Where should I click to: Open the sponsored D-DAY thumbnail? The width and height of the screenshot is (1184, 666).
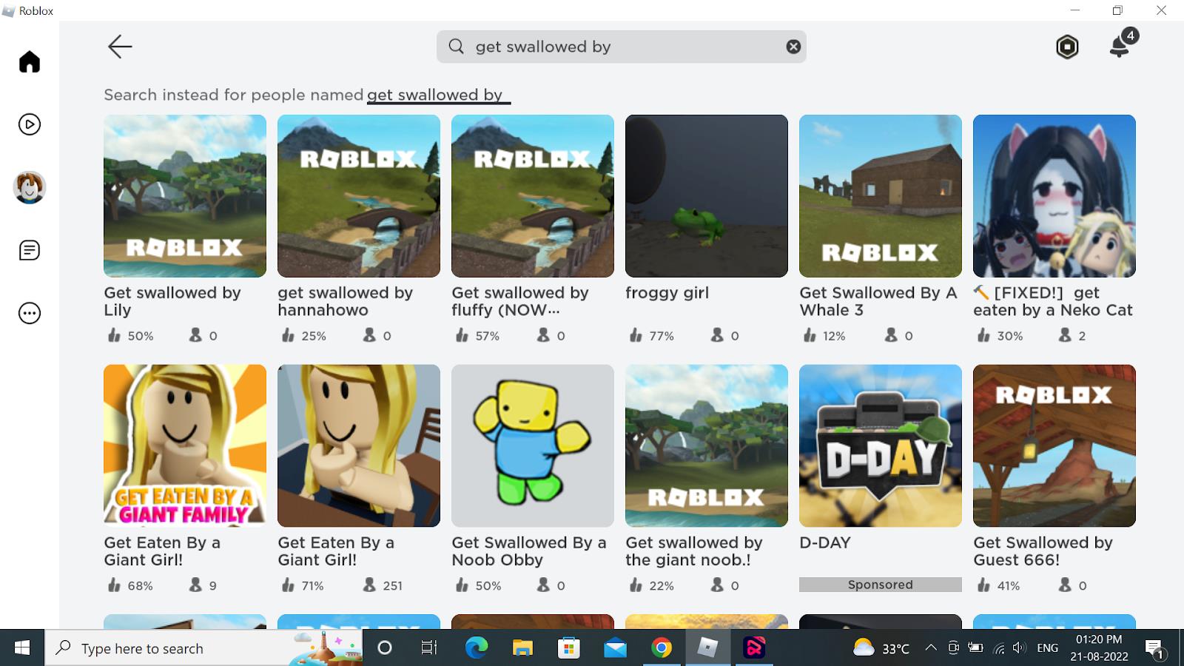pyautogui.click(x=881, y=445)
